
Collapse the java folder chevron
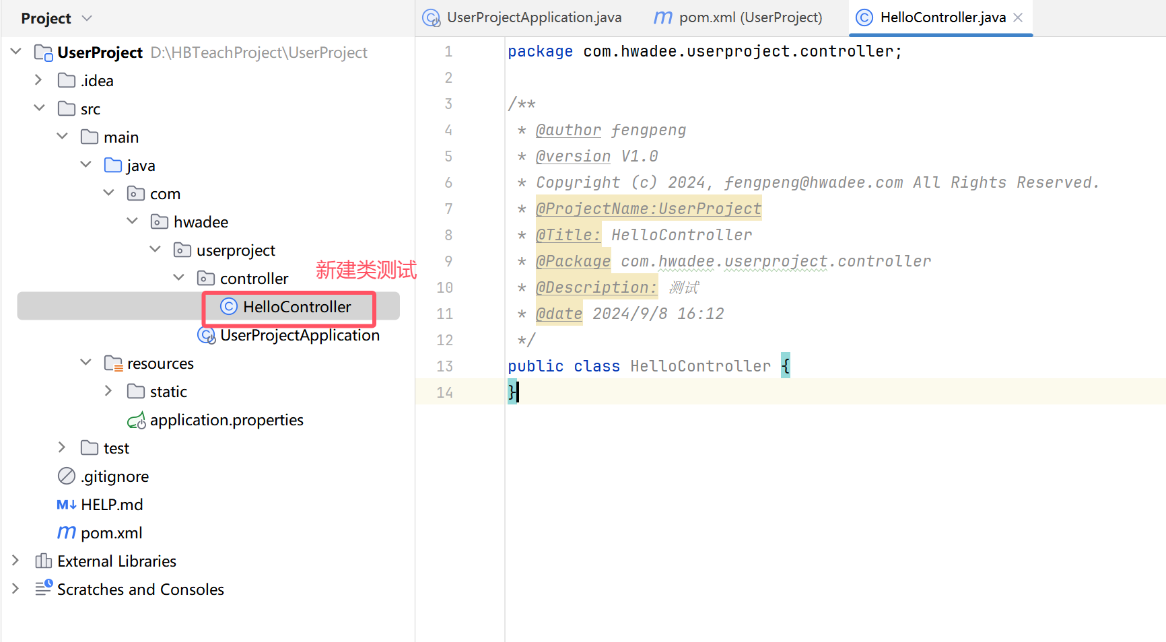85,164
